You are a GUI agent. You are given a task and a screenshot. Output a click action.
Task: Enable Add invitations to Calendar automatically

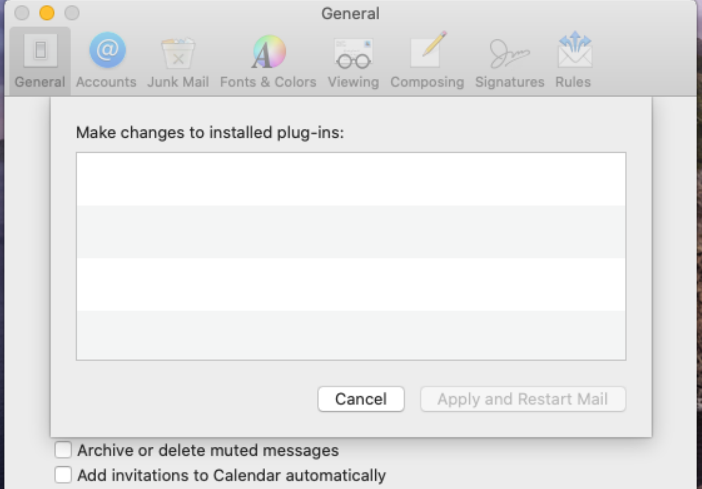click(x=63, y=475)
